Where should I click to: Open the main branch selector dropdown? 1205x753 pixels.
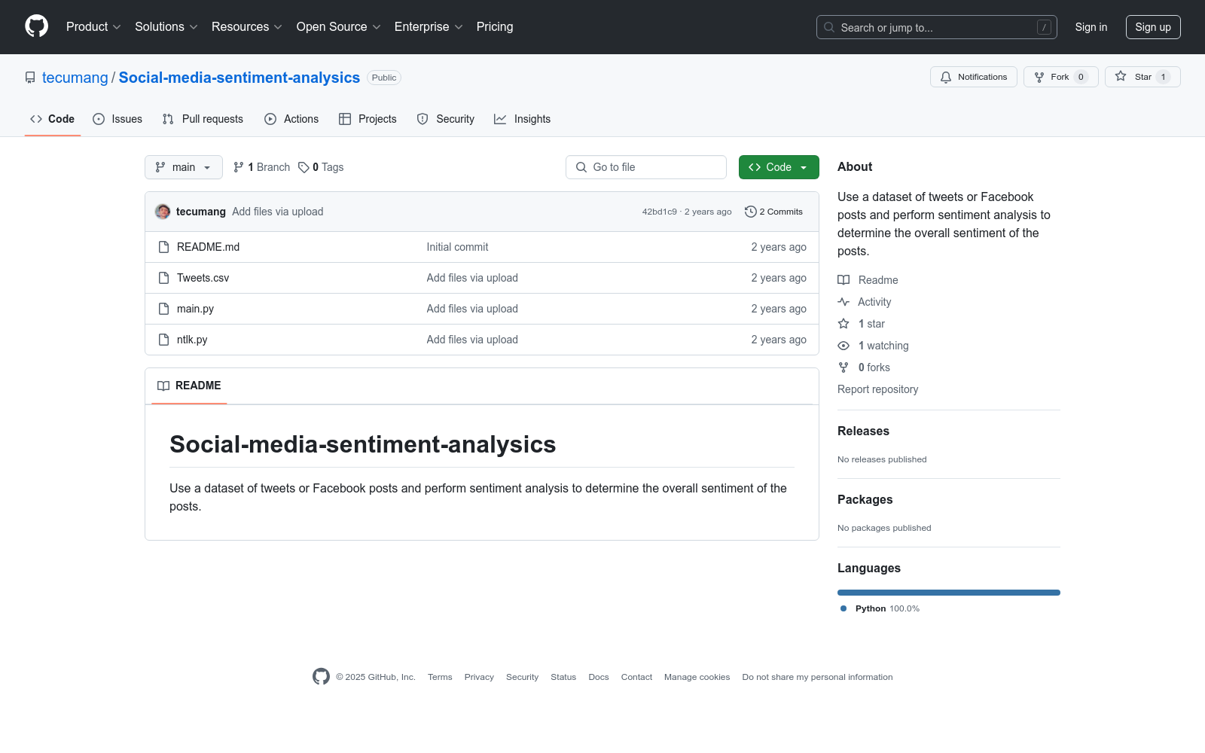click(x=184, y=167)
